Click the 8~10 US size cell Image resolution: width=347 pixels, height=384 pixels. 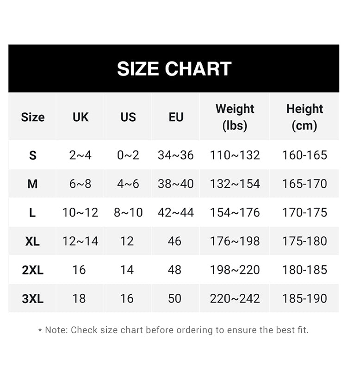[128, 212]
